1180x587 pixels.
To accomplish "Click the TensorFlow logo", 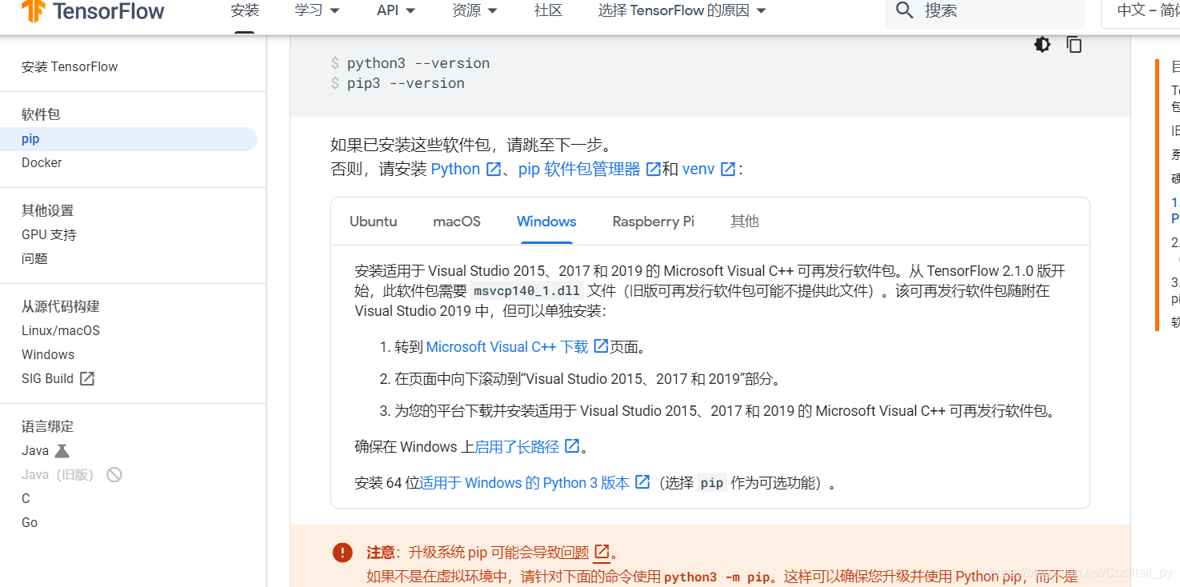I will point(93,10).
